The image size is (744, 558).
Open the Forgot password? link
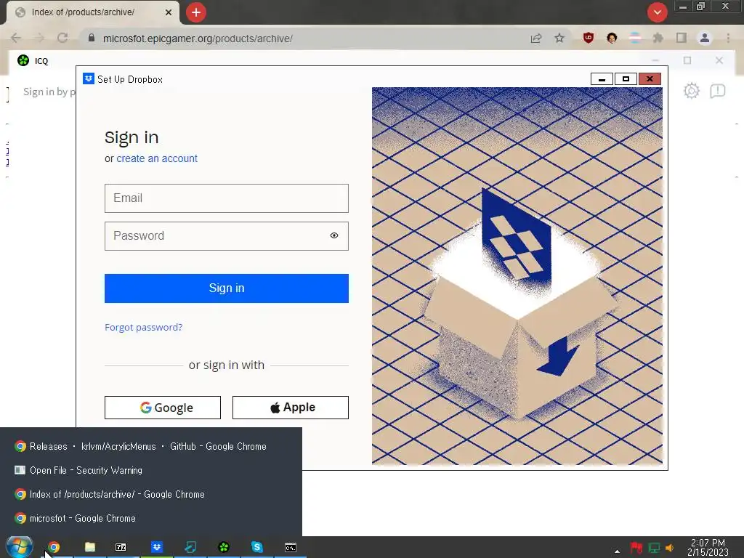(x=143, y=328)
